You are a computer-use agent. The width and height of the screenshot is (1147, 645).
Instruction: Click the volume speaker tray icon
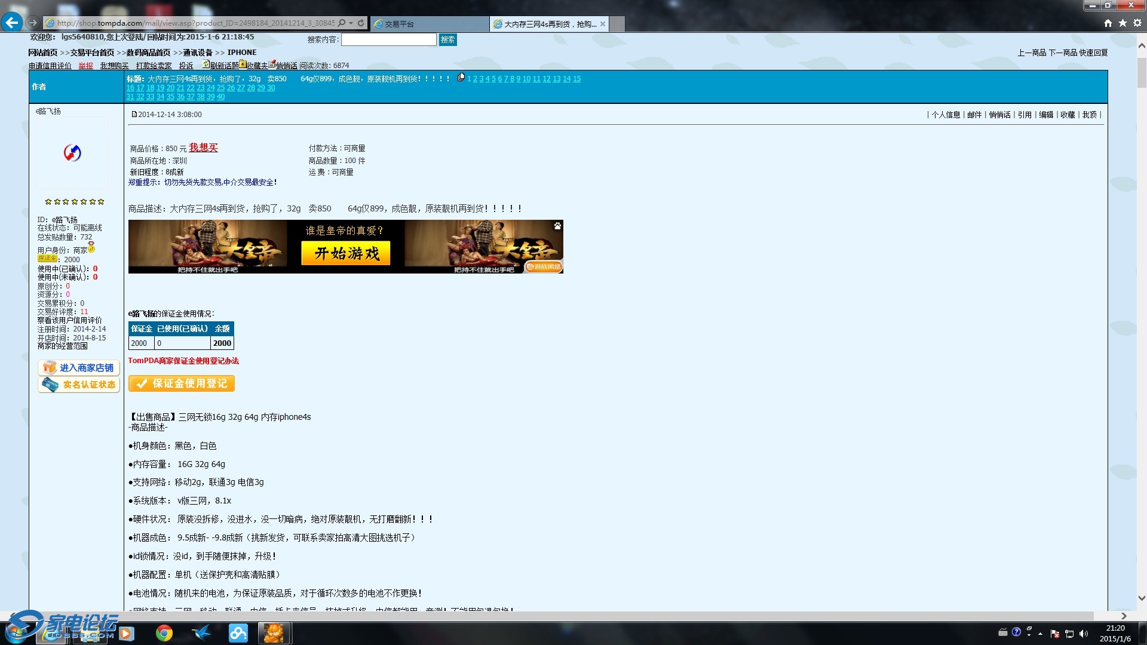pos(1084,634)
